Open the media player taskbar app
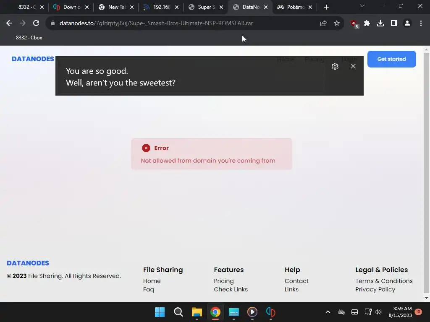Image resolution: width=430 pixels, height=322 pixels. coord(252,312)
